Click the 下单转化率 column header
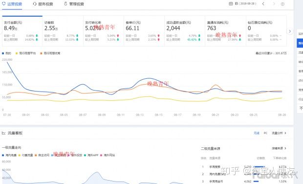Image resolution: width=303 pixels, height=184 pixels. click(x=280, y=158)
